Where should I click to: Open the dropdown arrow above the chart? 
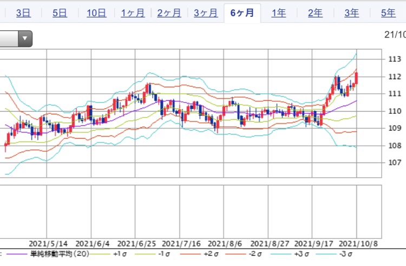(x=25, y=38)
